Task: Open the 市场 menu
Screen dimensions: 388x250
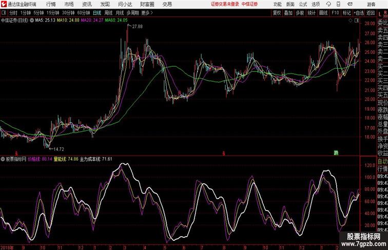Action: coord(69,4)
